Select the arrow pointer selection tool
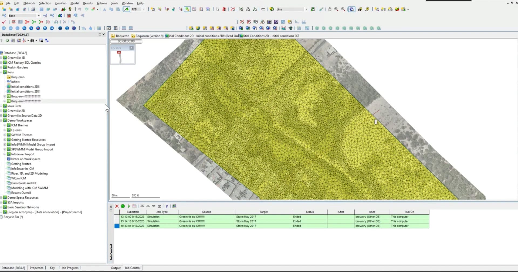Screen dimensions: 518x272 tap(218, 9)
